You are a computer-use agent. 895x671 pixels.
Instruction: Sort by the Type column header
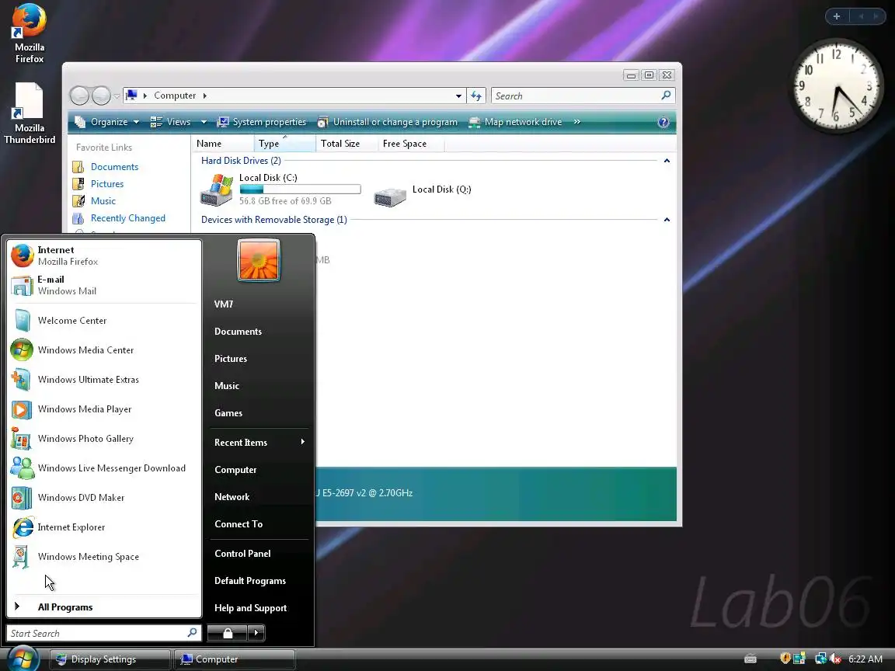click(x=285, y=144)
